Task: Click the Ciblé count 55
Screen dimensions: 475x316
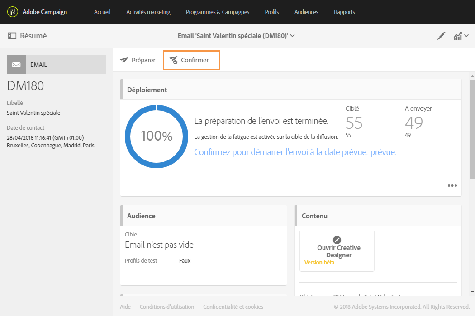Action: click(x=354, y=123)
